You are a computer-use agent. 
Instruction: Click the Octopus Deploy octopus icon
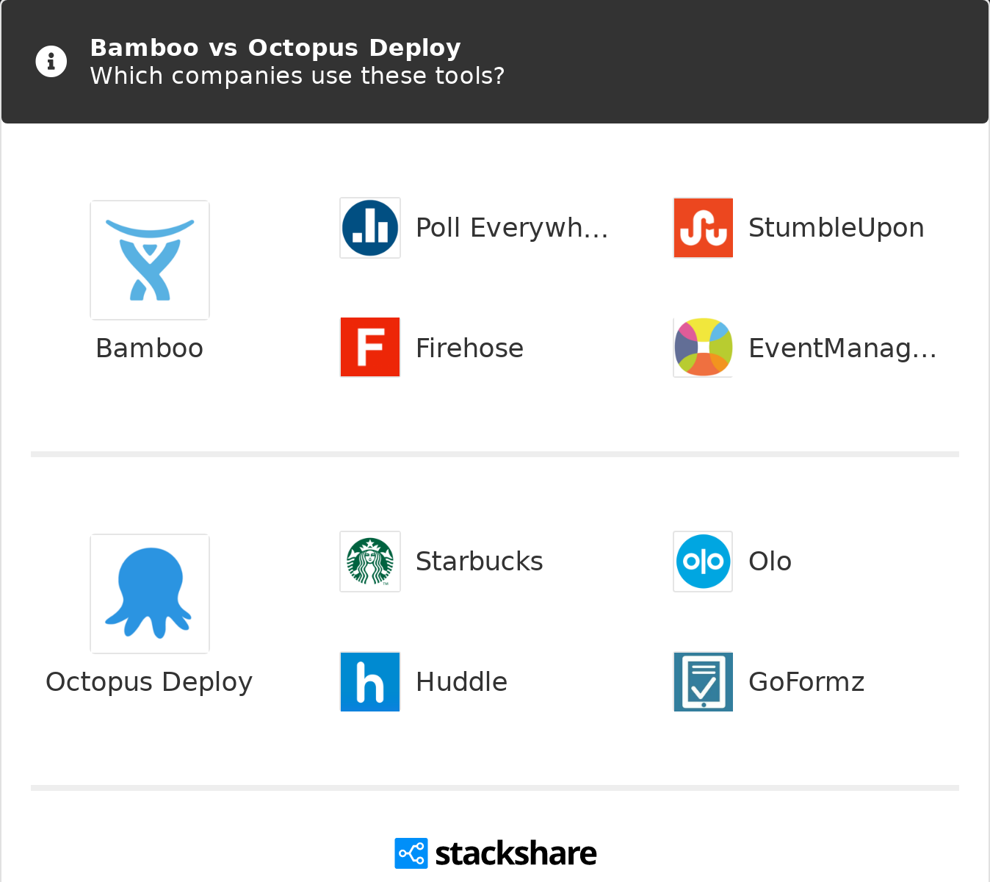click(x=149, y=593)
